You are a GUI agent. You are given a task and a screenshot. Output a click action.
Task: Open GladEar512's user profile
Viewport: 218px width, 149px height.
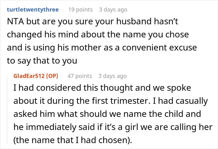tap(29, 76)
